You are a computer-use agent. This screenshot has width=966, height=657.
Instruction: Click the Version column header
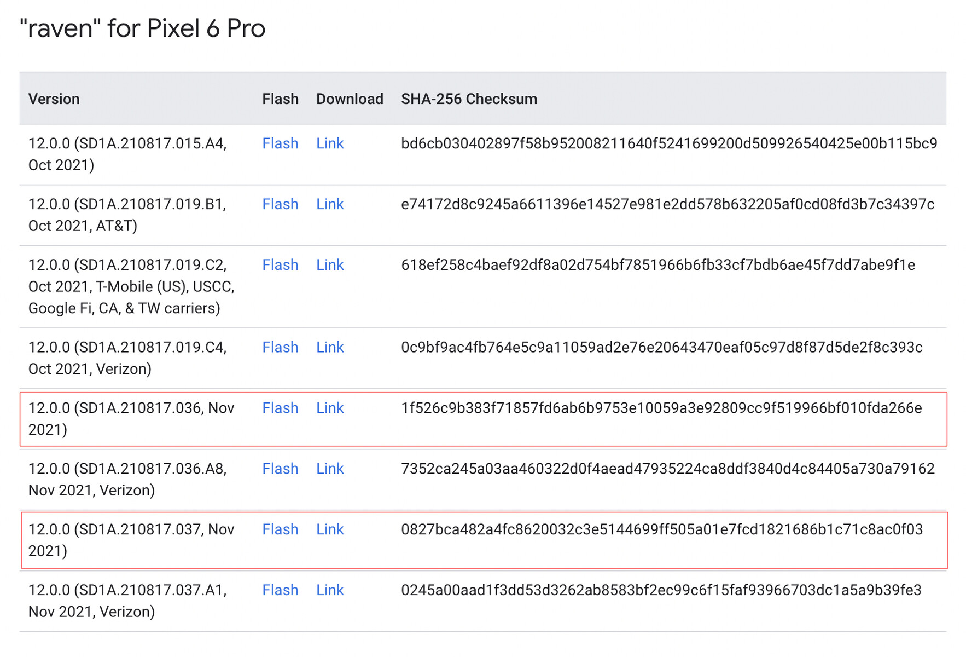click(x=54, y=99)
